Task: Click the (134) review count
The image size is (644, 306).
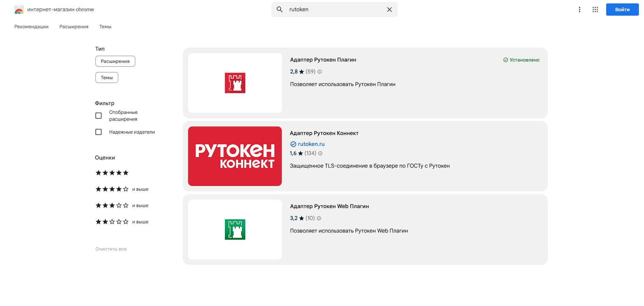Action: 310,153
